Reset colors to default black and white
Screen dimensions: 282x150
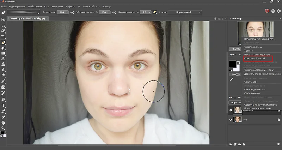coord(231,70)
